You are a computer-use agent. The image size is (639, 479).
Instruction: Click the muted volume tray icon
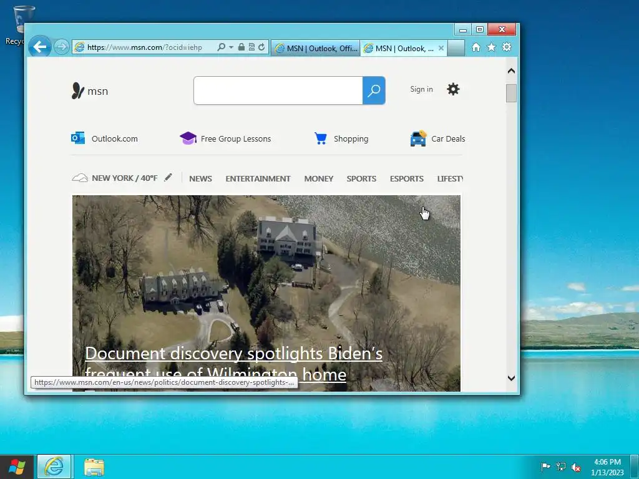coord(576,467)
